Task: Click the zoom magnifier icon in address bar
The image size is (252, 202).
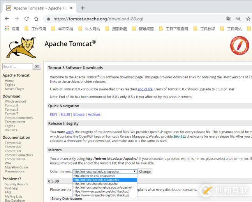Action: click(x=238, y=19)
